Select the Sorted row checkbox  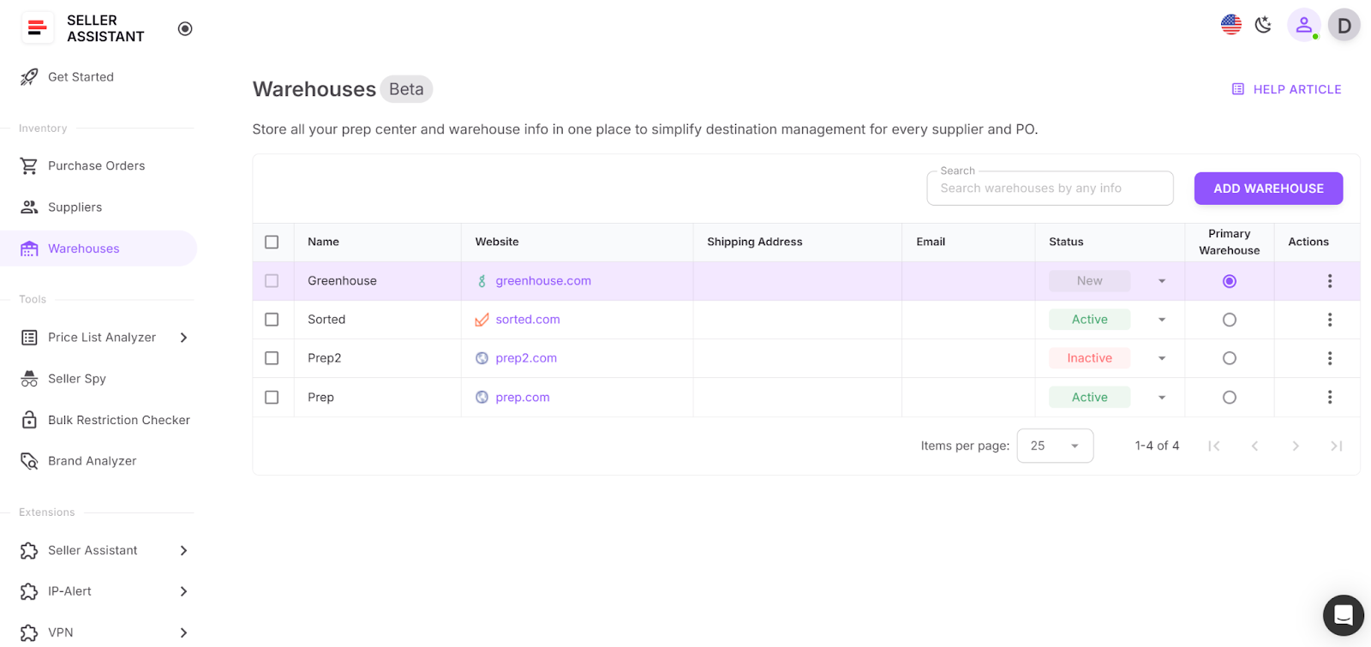(272, 320)
